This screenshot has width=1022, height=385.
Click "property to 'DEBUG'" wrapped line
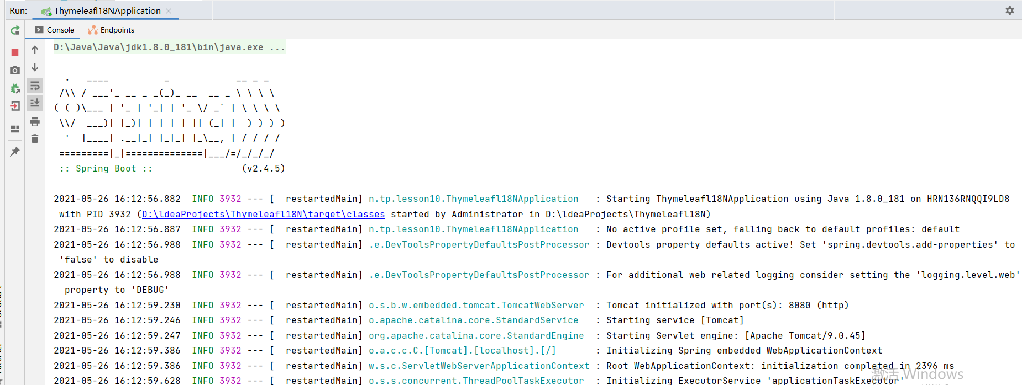pyautogui.click(x=117, y=290)
